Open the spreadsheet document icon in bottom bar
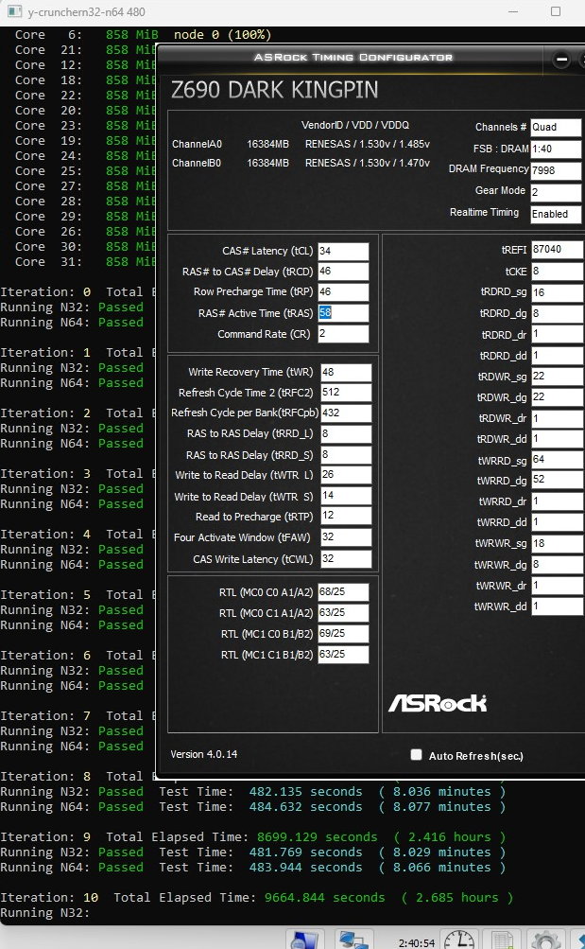Screen dimensions: 585x949 click(502, 940)
